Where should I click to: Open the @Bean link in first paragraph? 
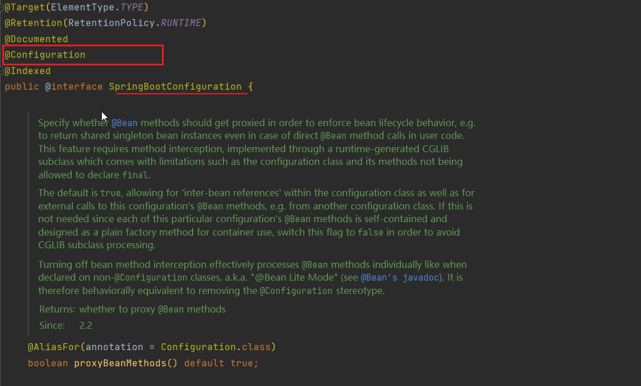[x=124, y=123]
